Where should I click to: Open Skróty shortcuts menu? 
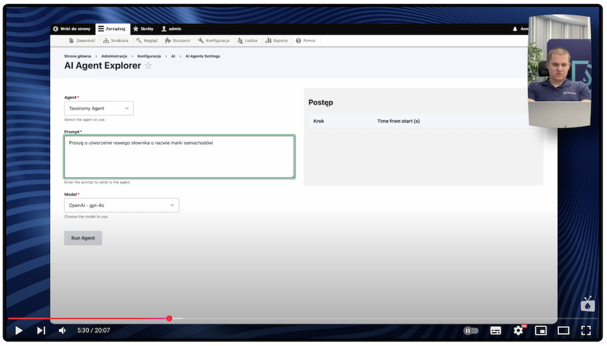tap(144, 28)
